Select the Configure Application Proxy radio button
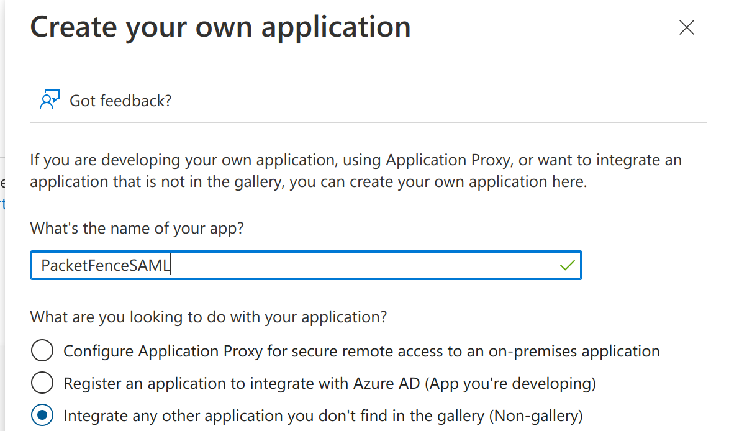The image size is (729, 431). coord(42,351)
